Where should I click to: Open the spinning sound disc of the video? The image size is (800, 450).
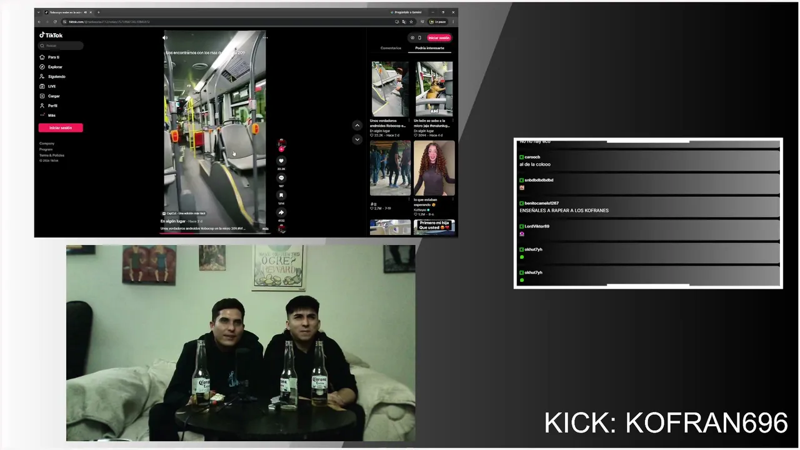(281, 229)
